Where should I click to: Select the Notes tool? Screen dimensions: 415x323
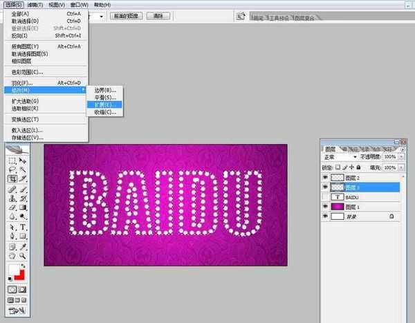tap(12, 247)
